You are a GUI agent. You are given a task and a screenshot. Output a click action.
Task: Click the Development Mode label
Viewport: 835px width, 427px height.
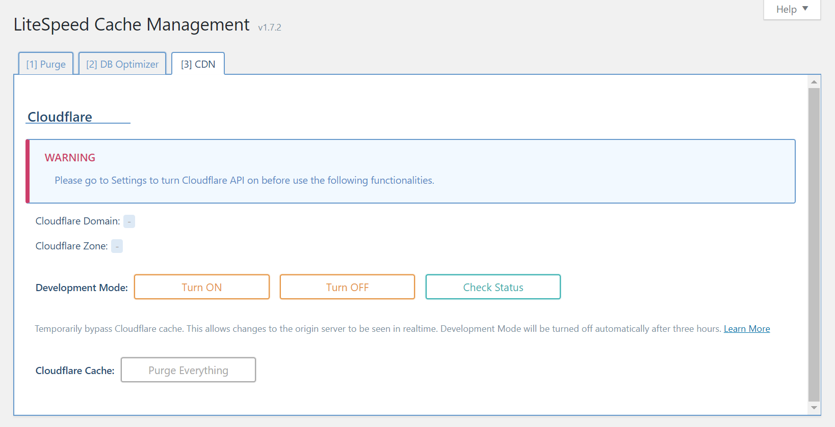(82, 288)
